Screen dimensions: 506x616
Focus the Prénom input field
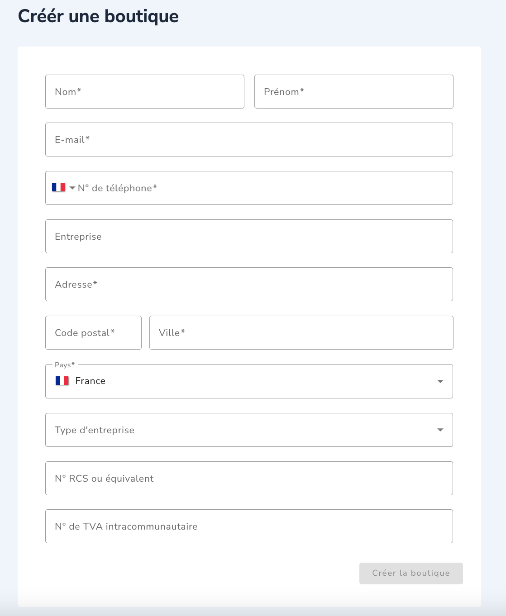[354, 91]
